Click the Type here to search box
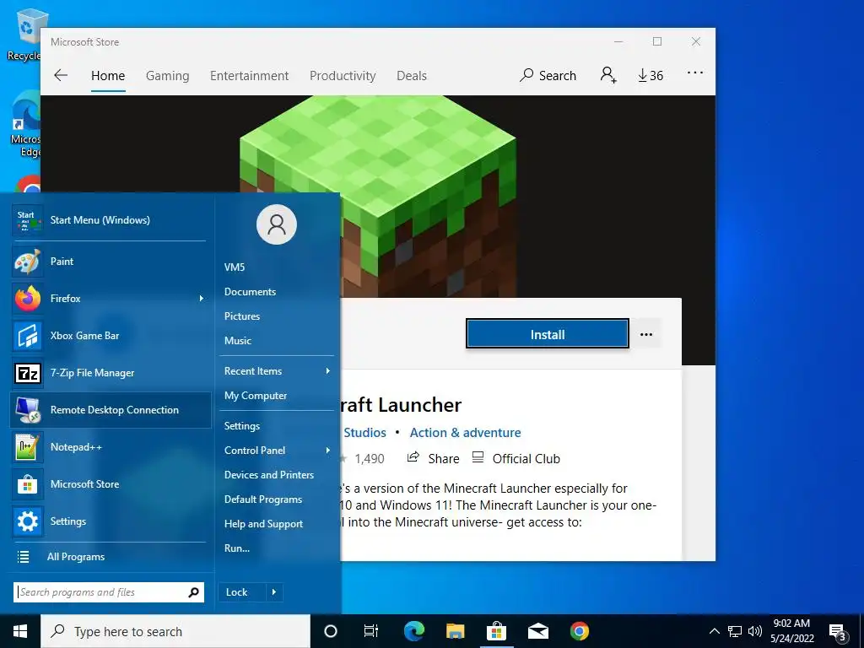The width and height of the screenshot is (864, 648). tap(175, 631)
